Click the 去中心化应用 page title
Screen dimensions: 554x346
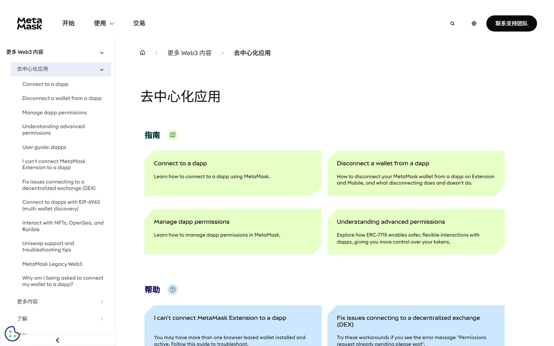pos(180,96)
